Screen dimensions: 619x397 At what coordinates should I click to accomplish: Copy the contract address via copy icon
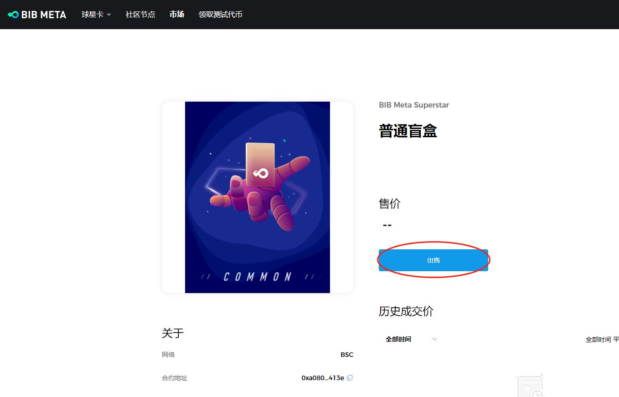point(350,378)
